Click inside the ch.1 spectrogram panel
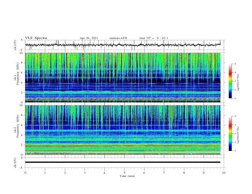Image resolution: width=252 pixels, height=194 pixels. (x=122, y=77)
